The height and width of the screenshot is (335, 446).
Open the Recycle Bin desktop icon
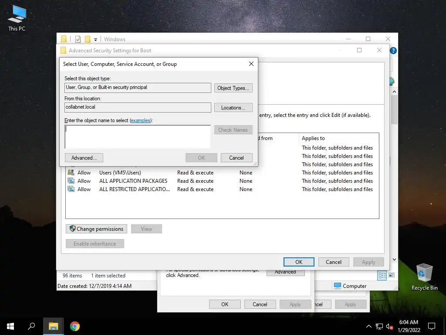point(424,277)
